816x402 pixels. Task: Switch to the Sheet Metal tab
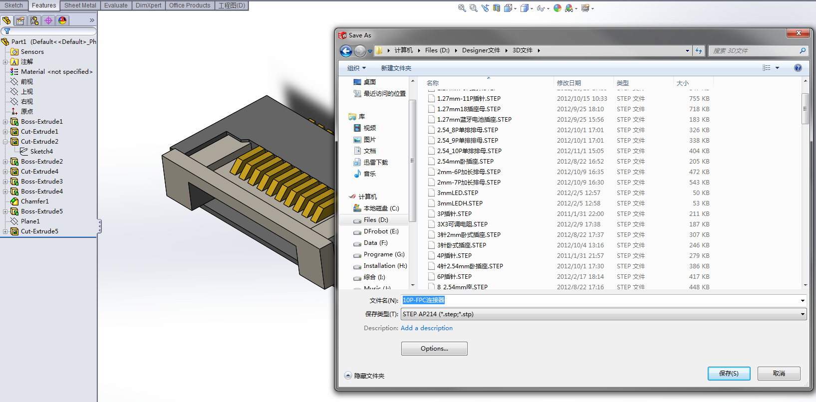coord(80,5)
